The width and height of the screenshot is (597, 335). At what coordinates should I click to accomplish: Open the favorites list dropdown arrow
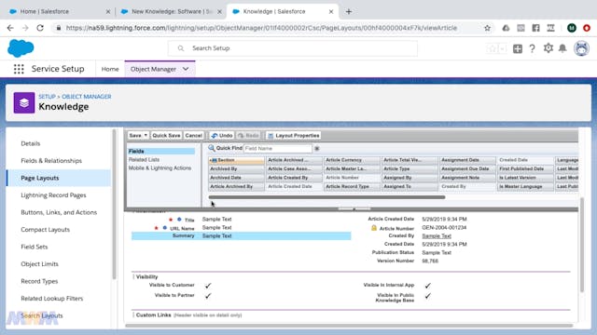point(502,48)
